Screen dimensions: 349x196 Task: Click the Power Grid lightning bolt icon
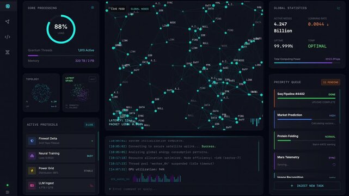pos(32,170)
